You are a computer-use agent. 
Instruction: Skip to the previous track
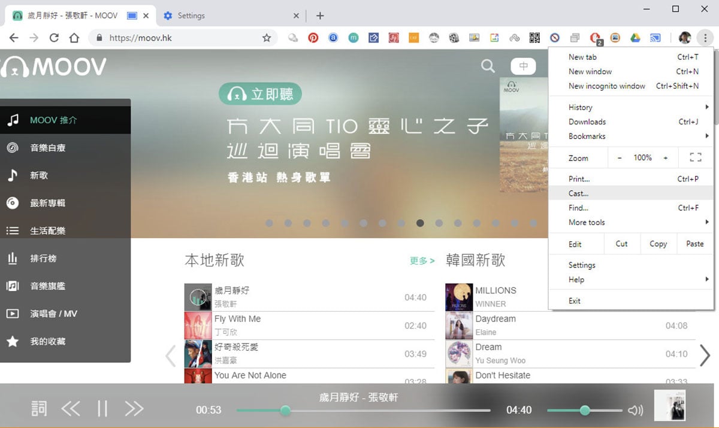[x=71, y=409]
